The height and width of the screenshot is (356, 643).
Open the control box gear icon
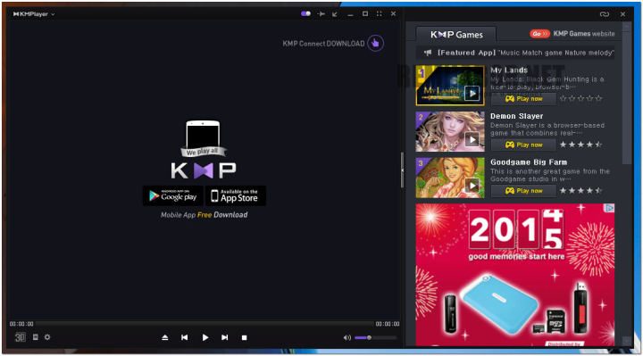47,337
